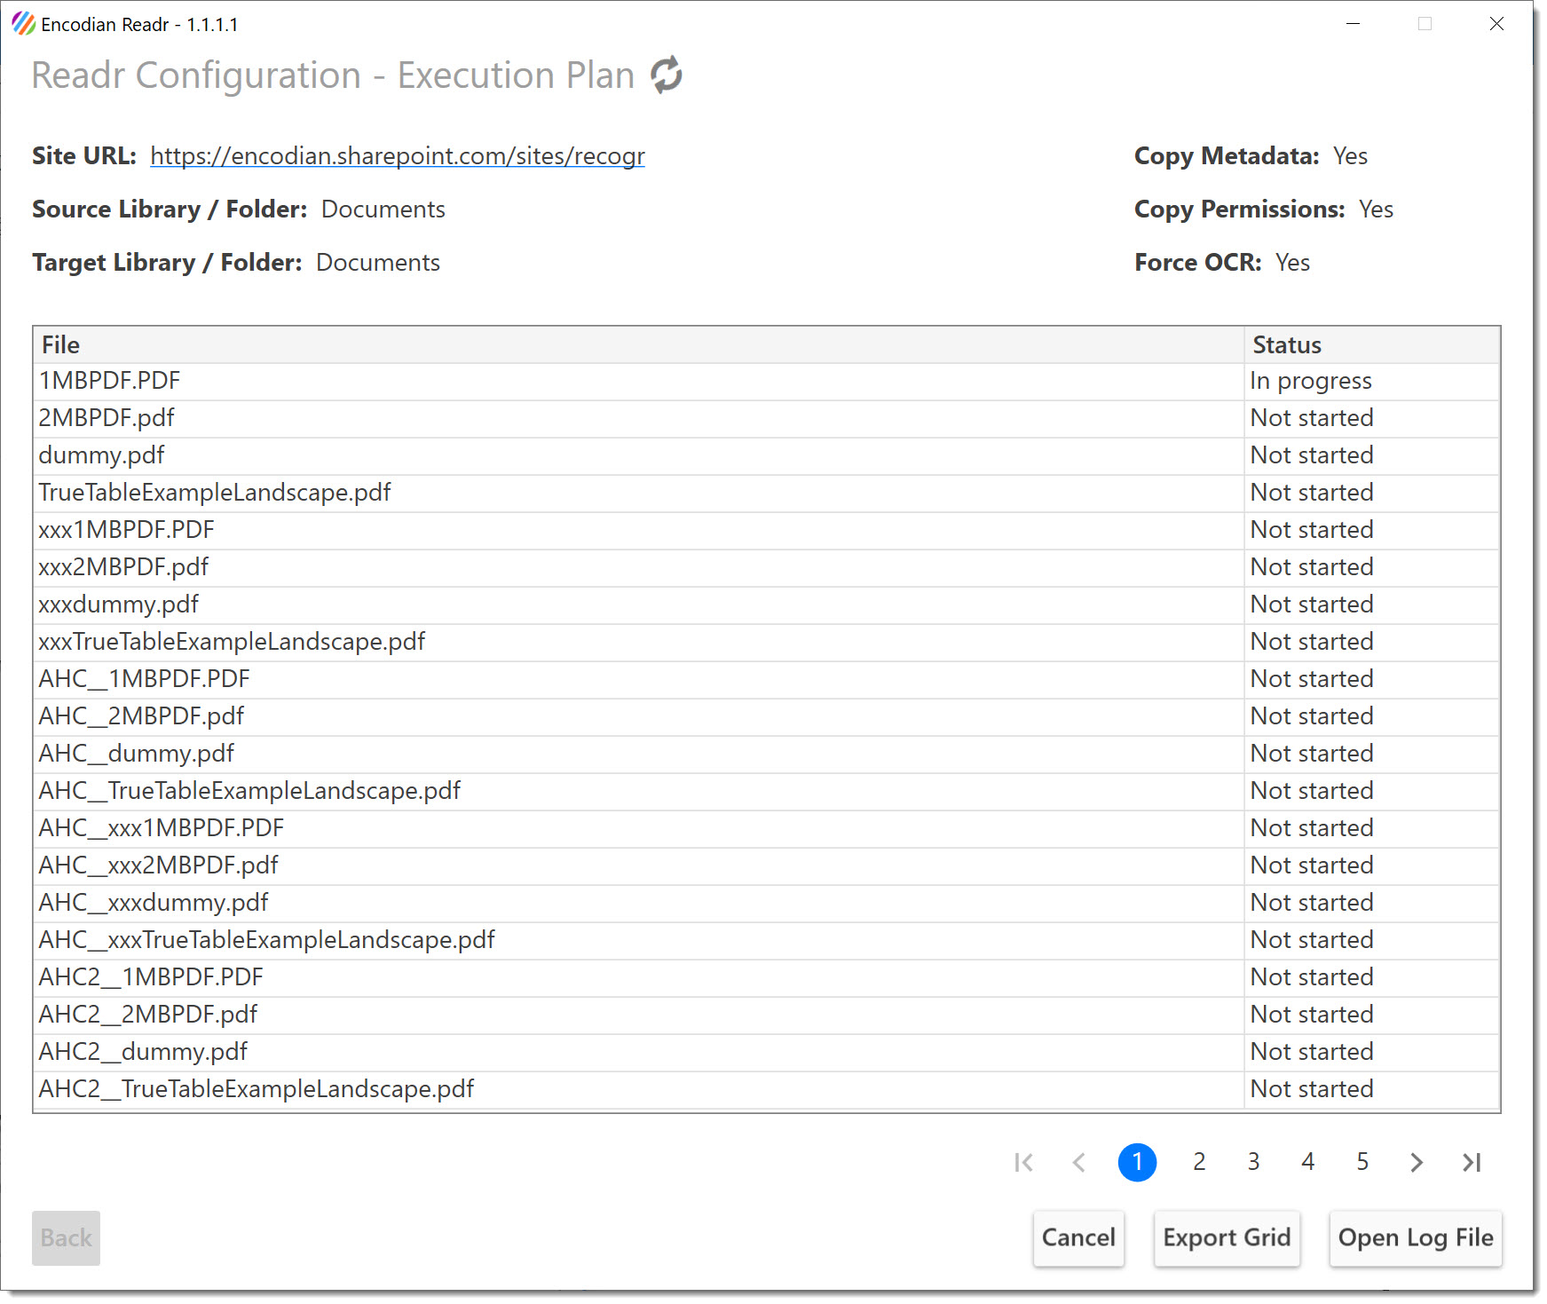Select the xxx1MBPDF.PDF row
The height and width of the screenshot is (1304, 1547).
[766, 530]
